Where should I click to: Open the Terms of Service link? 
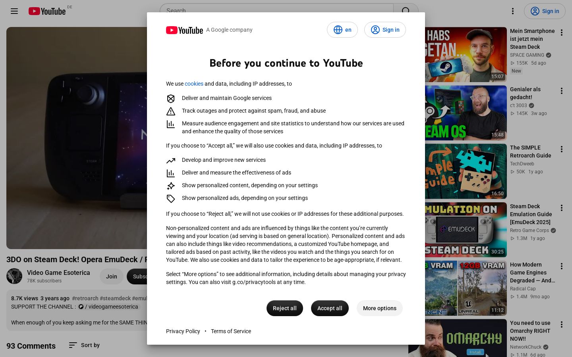[x=231, y=331]
